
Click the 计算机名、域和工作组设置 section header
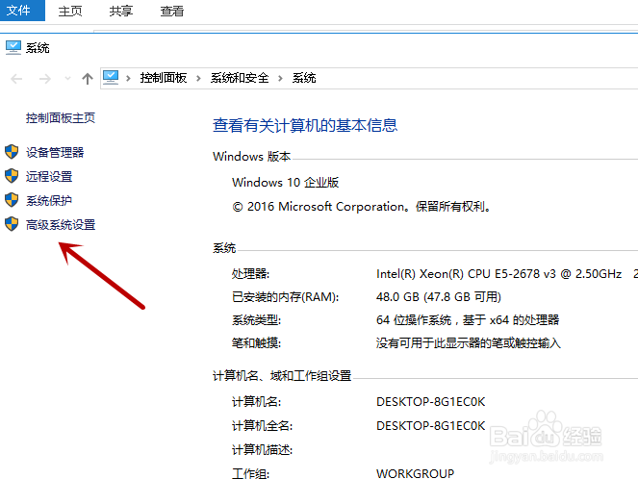point(282,376)
